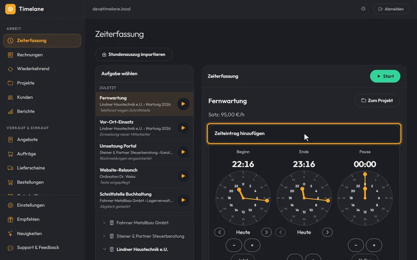Image resolution: width=417 pixels, height=260 pixels.
Task: Click the Beginn time 22:16
Action: pyautogui.click(x=243, y=164)
